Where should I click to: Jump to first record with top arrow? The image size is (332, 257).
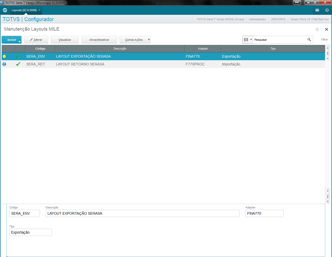coord(328,48)
